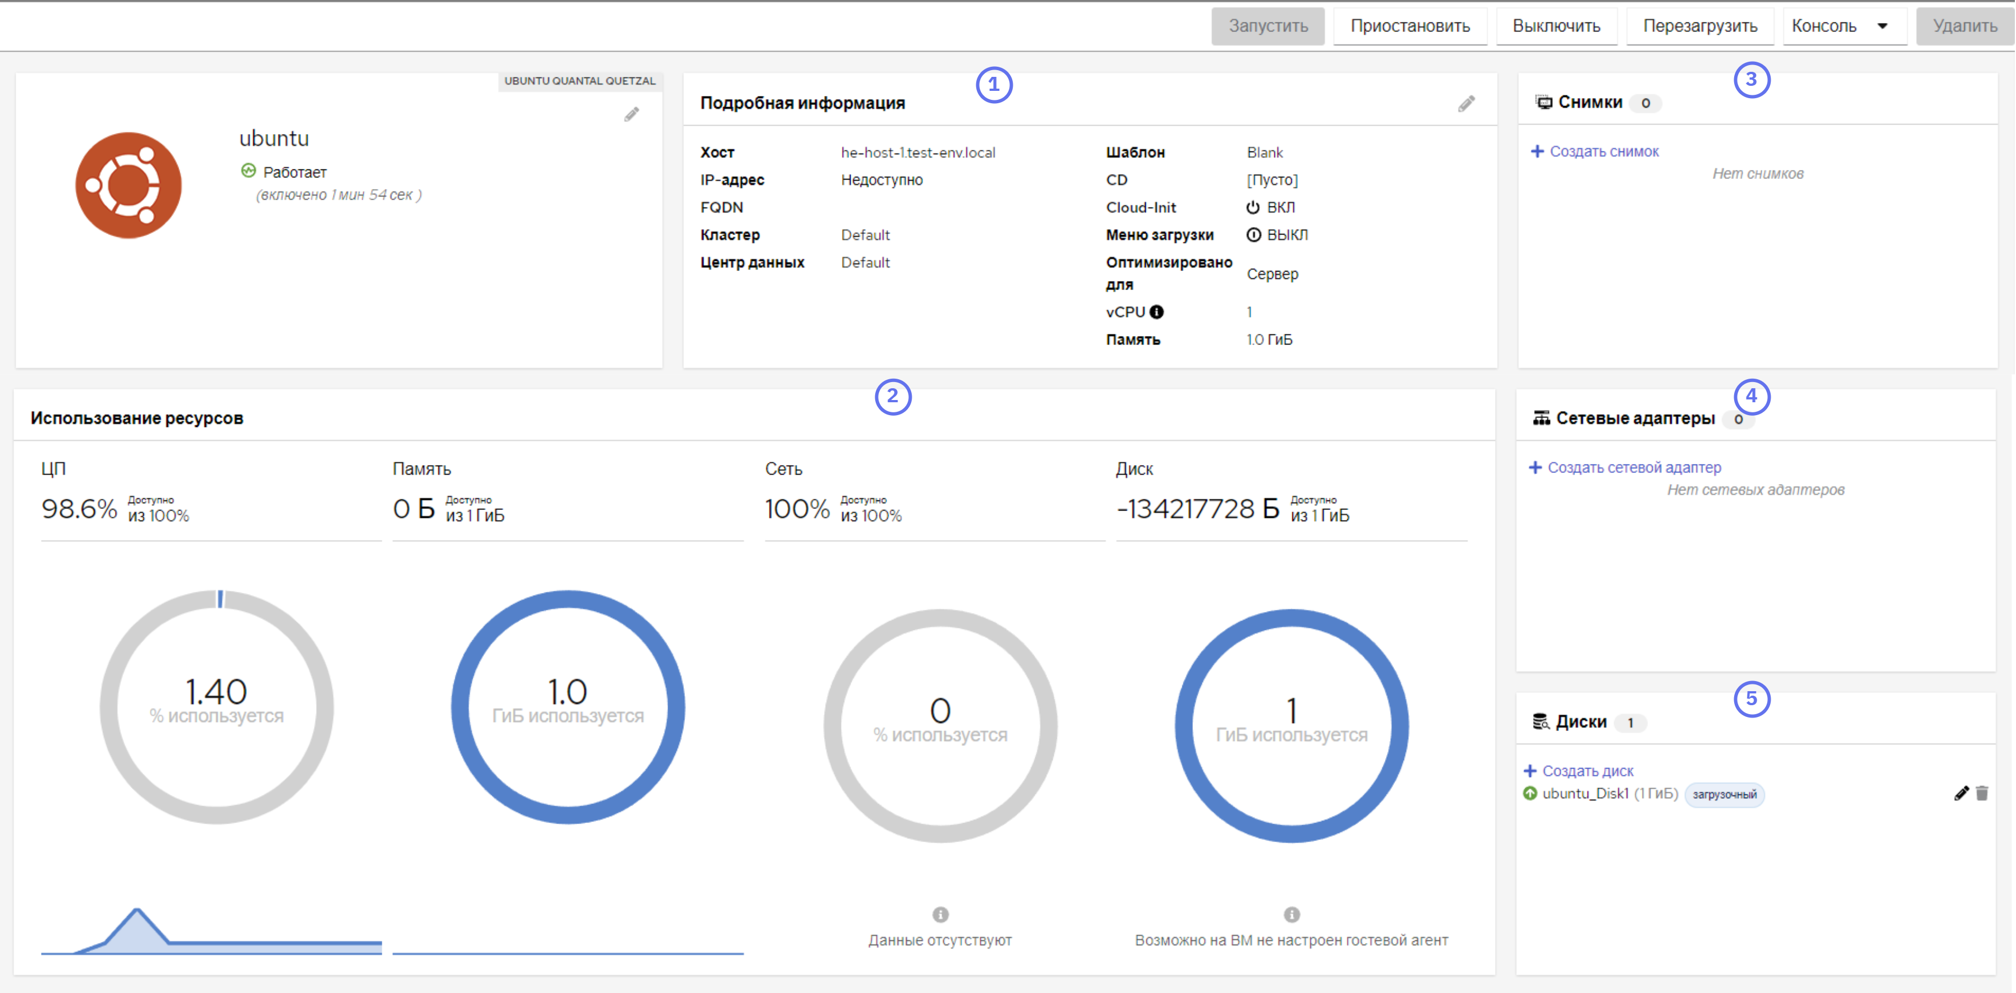This screenshot has width=2016, height=993.
Task: Click the Создать снимок link
Action: [1594, 151]
